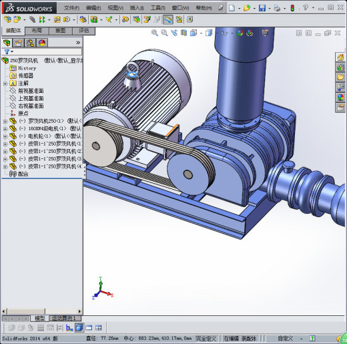
Task: Open the ConfigurationManager tab icon
Action: tap(30, 43)
